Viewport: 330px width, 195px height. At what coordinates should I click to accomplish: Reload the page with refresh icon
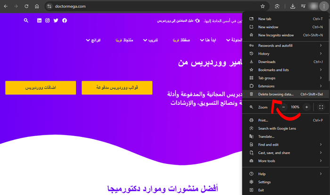coord(26,6)
